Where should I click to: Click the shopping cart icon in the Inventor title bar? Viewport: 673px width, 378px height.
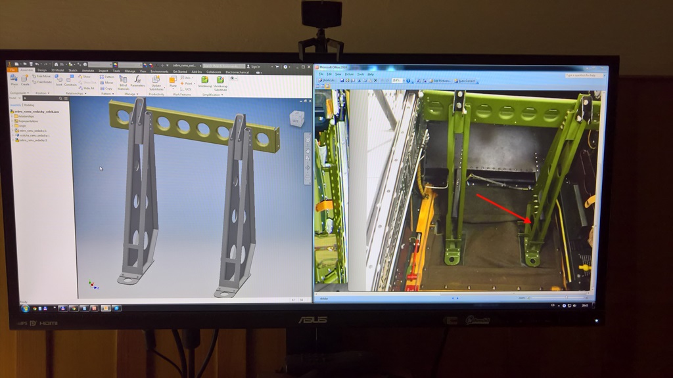[277, 67]
